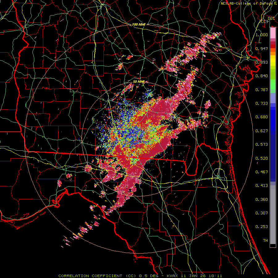Click the 100 NMI range ring label
The height and width of the screenshot is (278, 278).
tap(139, 24)
